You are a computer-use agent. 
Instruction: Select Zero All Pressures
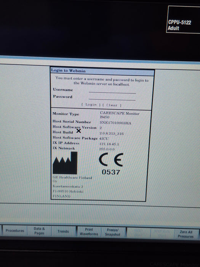[x=186, y=234]
